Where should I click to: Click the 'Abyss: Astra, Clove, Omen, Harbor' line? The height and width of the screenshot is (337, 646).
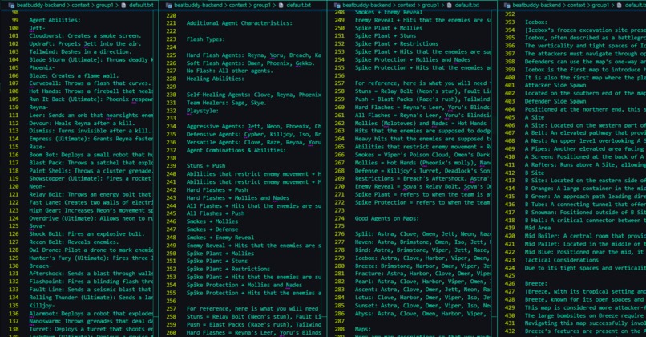point(423,314)
